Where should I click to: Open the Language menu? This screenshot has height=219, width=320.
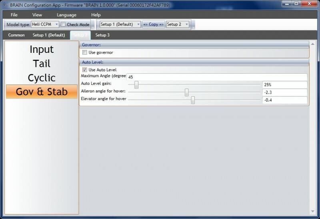66,15
